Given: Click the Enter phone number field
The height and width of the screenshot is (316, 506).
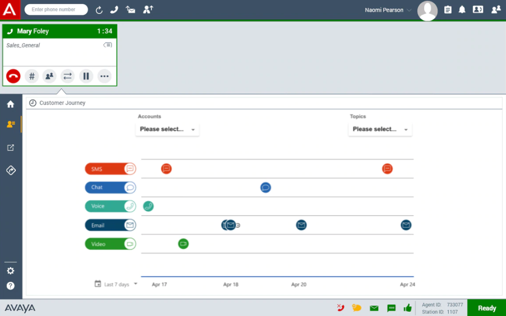Looking at the screenshot, I should (x=56, y=10).
